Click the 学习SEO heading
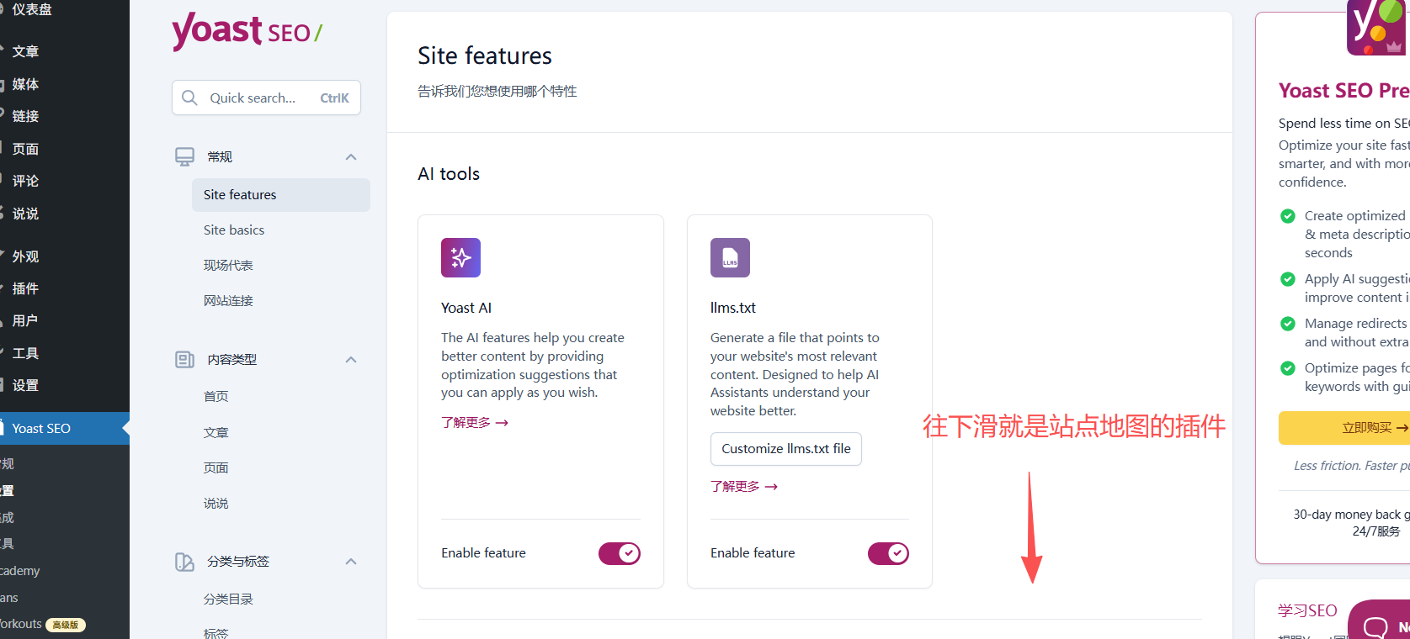Viewport: 1410px width, 639px height. click(x=1307, y=611)
